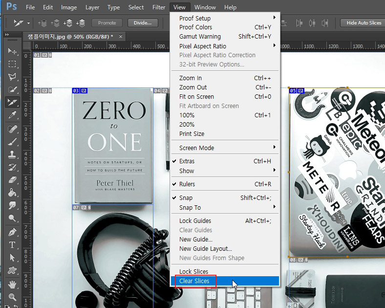Choose Zoom In menu item
The width and height of the screenshot is (385, 308).
coord(225,78)
